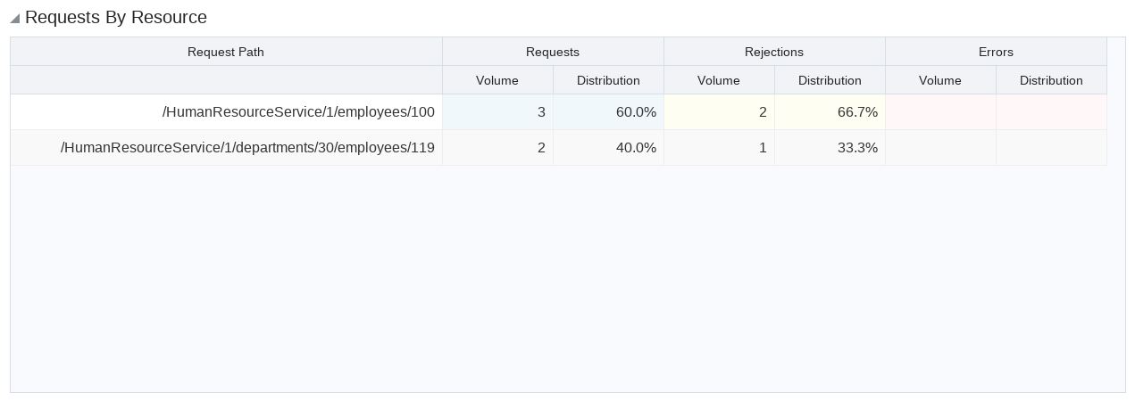
Task: Click the 33.3% rejections distribution cell
Action: [x=830, y=148]
